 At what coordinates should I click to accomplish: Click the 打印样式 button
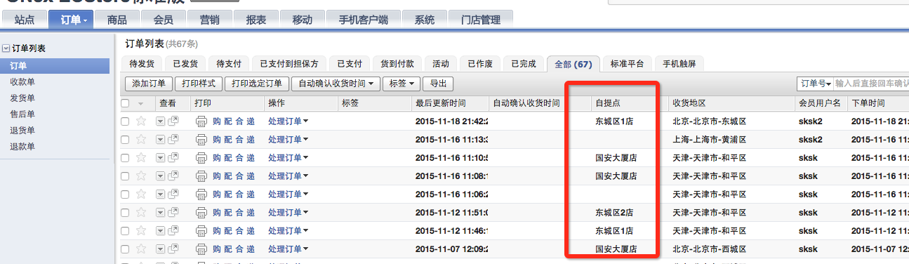point(198,84)
